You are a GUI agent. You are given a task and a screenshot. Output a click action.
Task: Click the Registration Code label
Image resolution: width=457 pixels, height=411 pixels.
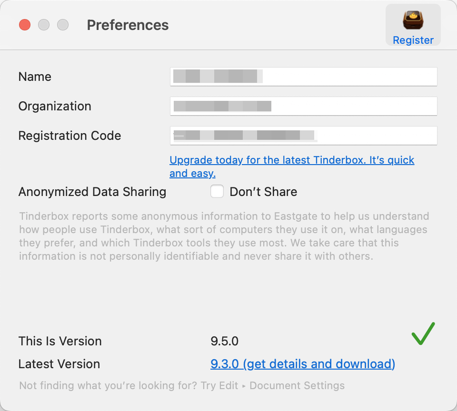pyautogui.click(x=70, y=136)
